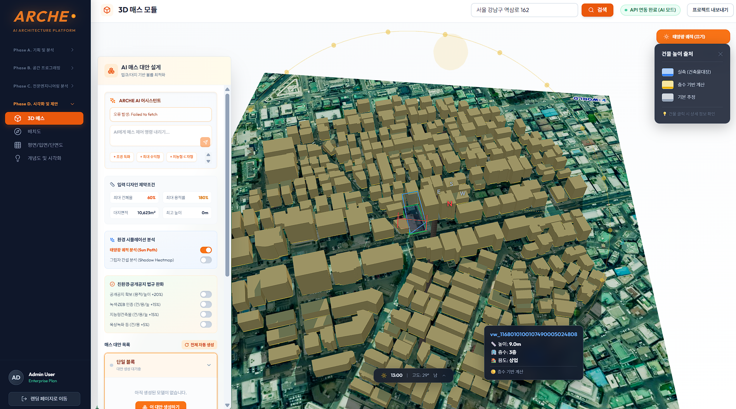Image resolution: width=736 pixels, height=409 pixels.
Task: Add the + 조경 특화 preset chip
Action: click(x=122, y=157)
